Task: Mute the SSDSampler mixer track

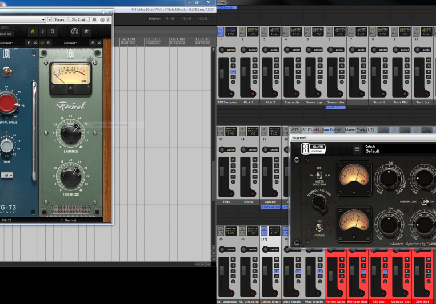Action: pos(233,60)
